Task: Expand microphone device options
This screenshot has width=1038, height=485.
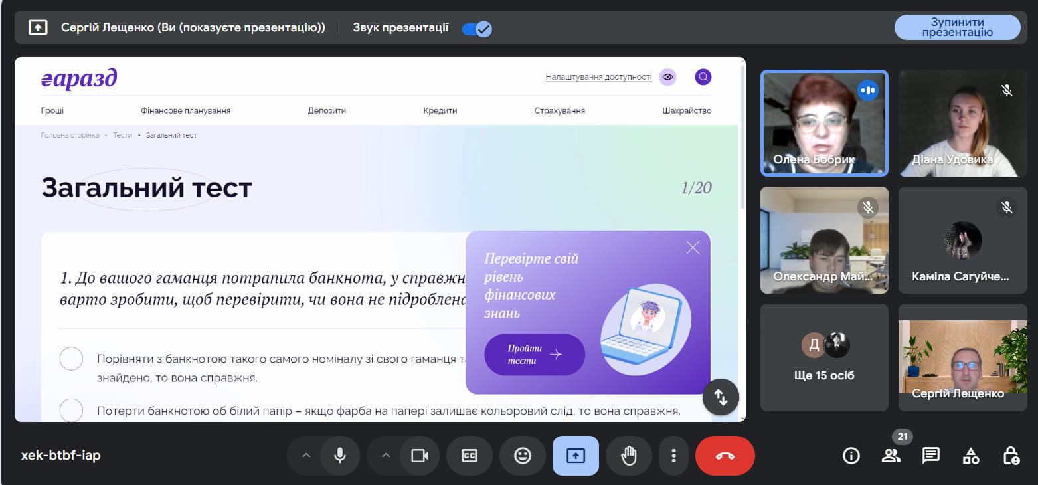Action: [306, 456]
